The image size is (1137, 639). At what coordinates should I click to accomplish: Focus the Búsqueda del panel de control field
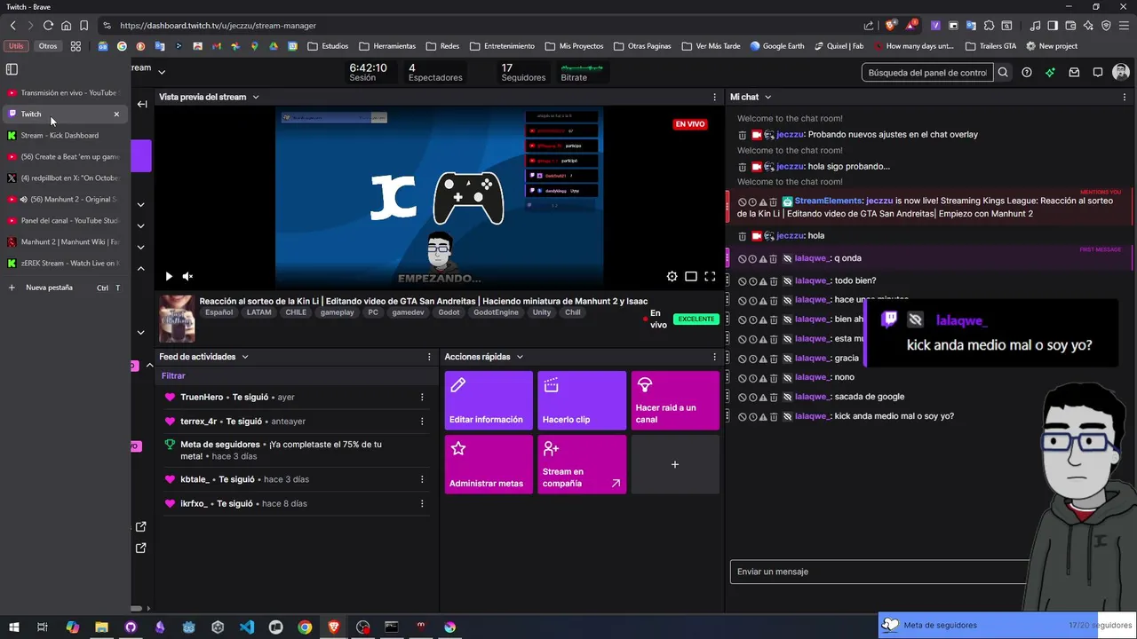[x=927, y=73]
